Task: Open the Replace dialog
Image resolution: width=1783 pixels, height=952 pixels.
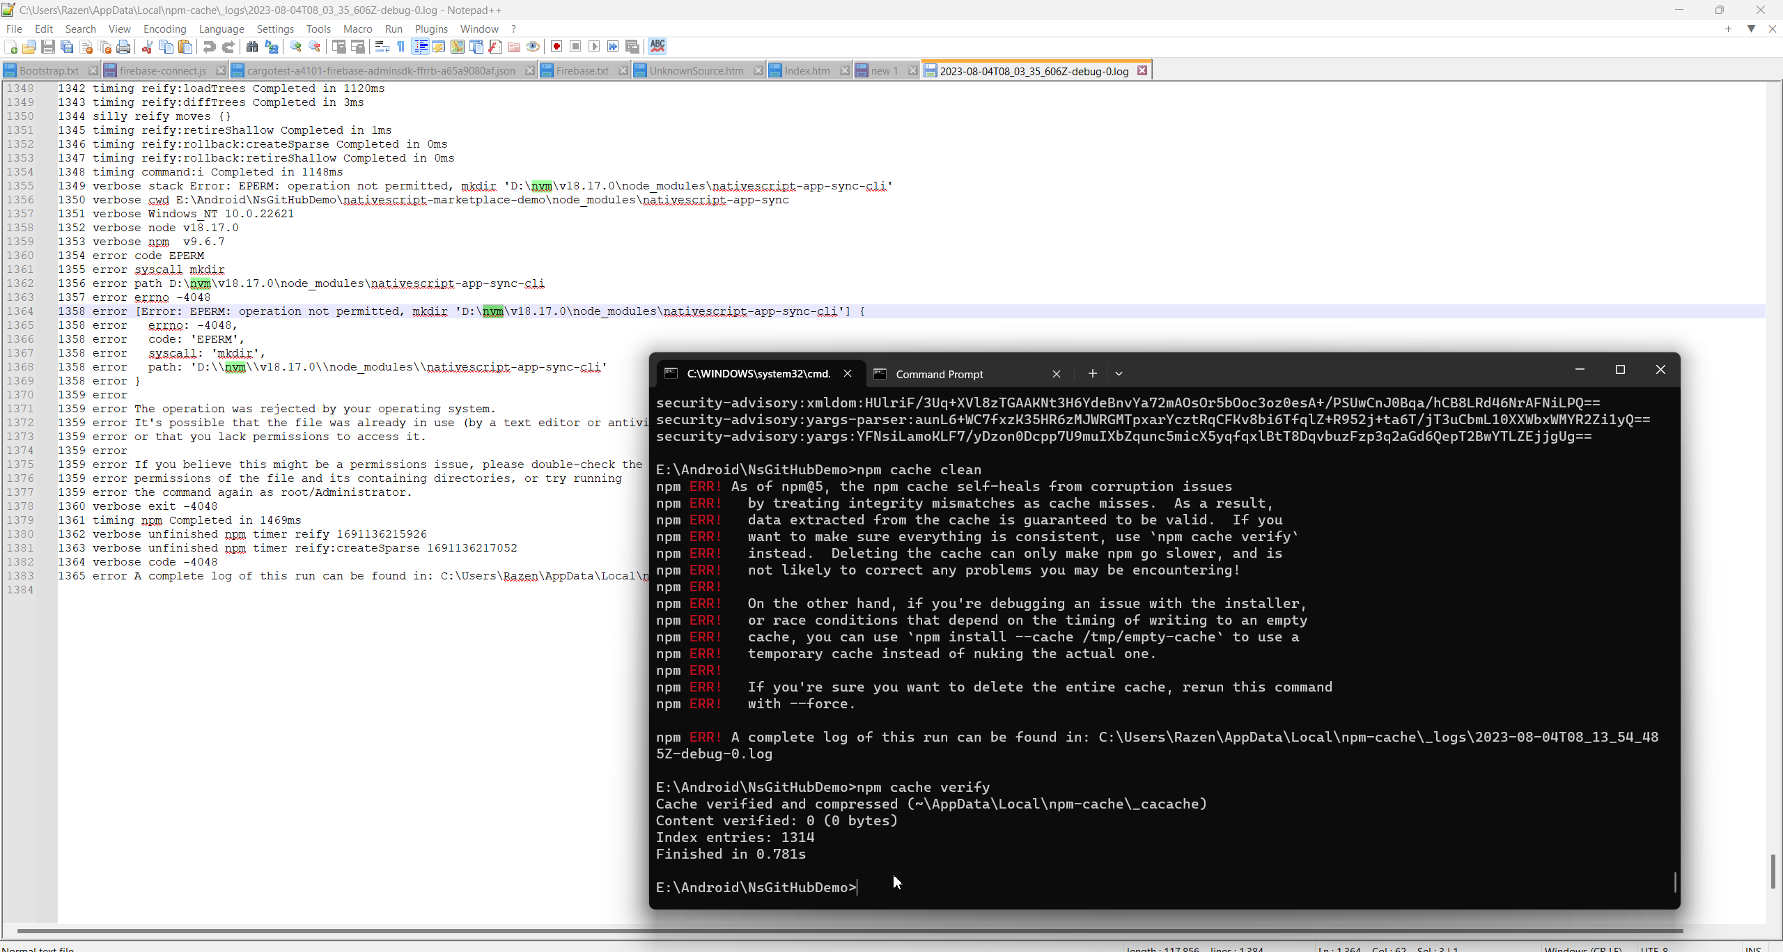Action: (272, 47)
